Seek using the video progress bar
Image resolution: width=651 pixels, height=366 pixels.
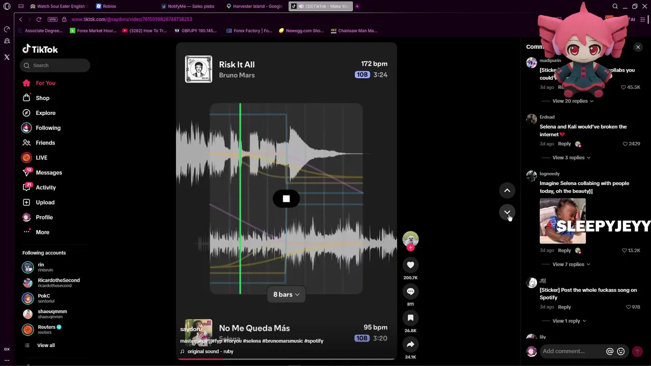(286, 359)
